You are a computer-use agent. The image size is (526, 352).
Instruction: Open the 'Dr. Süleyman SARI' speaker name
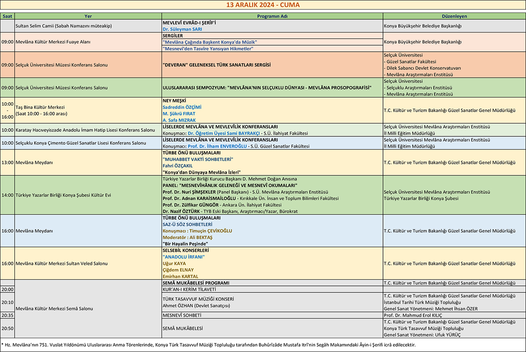(182, 29)
